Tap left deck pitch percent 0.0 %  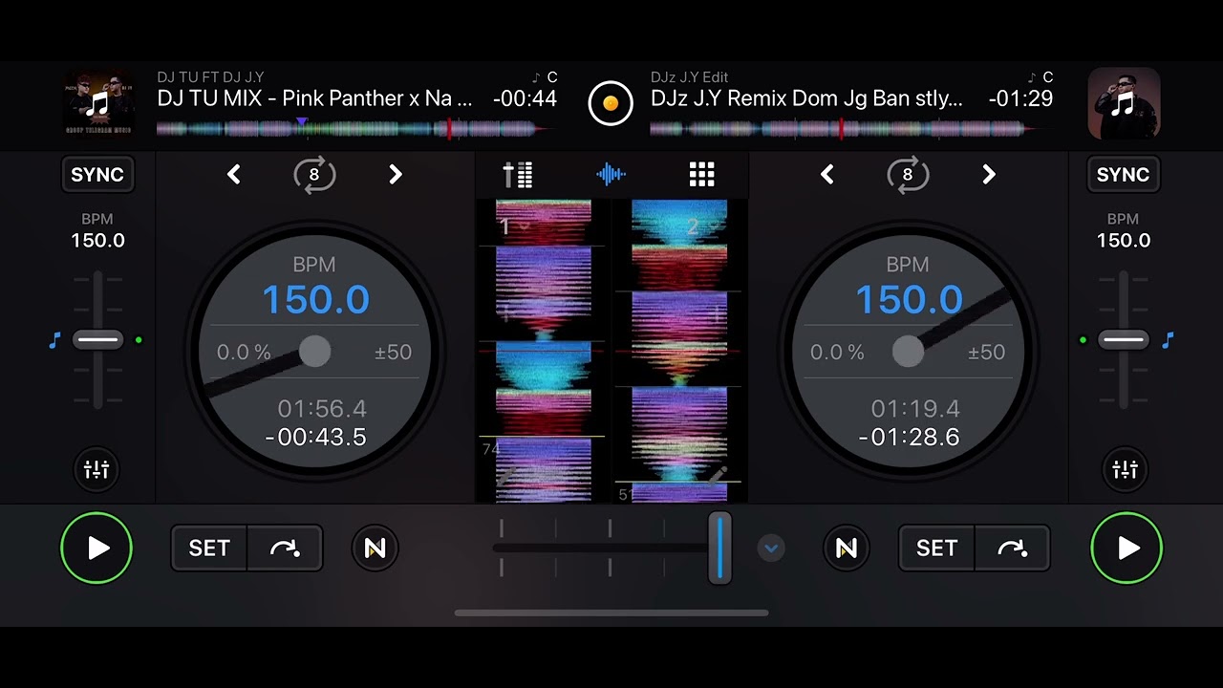[x=244, y=353]
